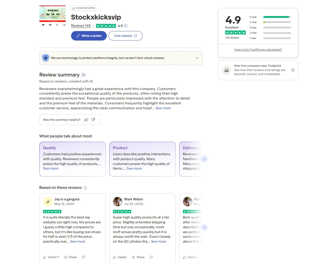Open external link icon in Trustpilot usage card
Image resolution: width=311 pixels, height=263 pixels.
click(293, 70)
